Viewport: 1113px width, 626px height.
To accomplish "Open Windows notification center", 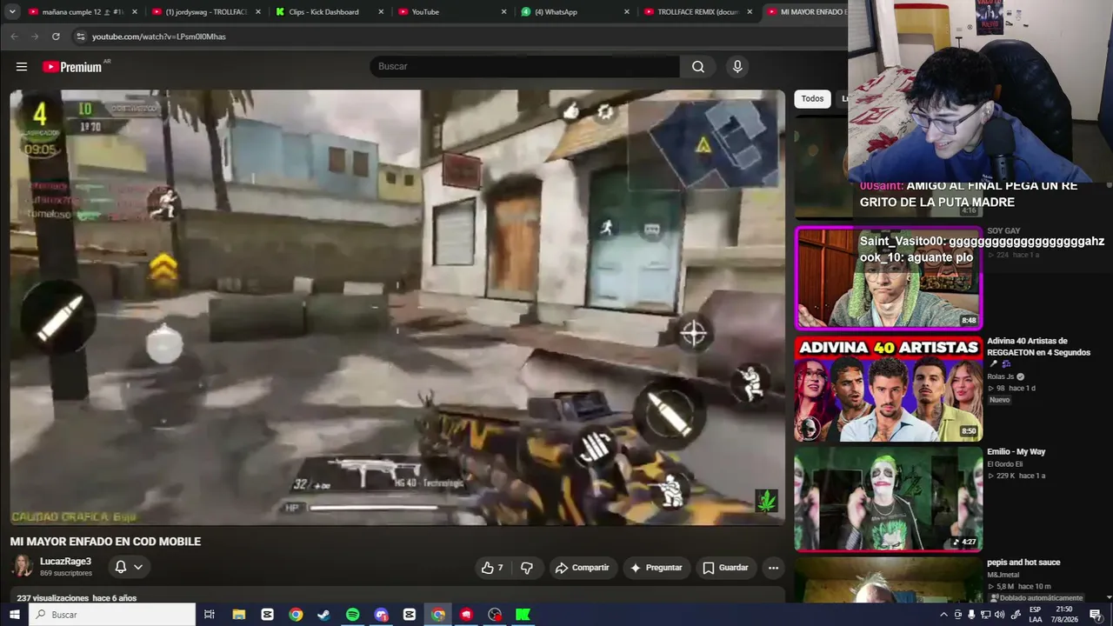I will [1096, 615].
